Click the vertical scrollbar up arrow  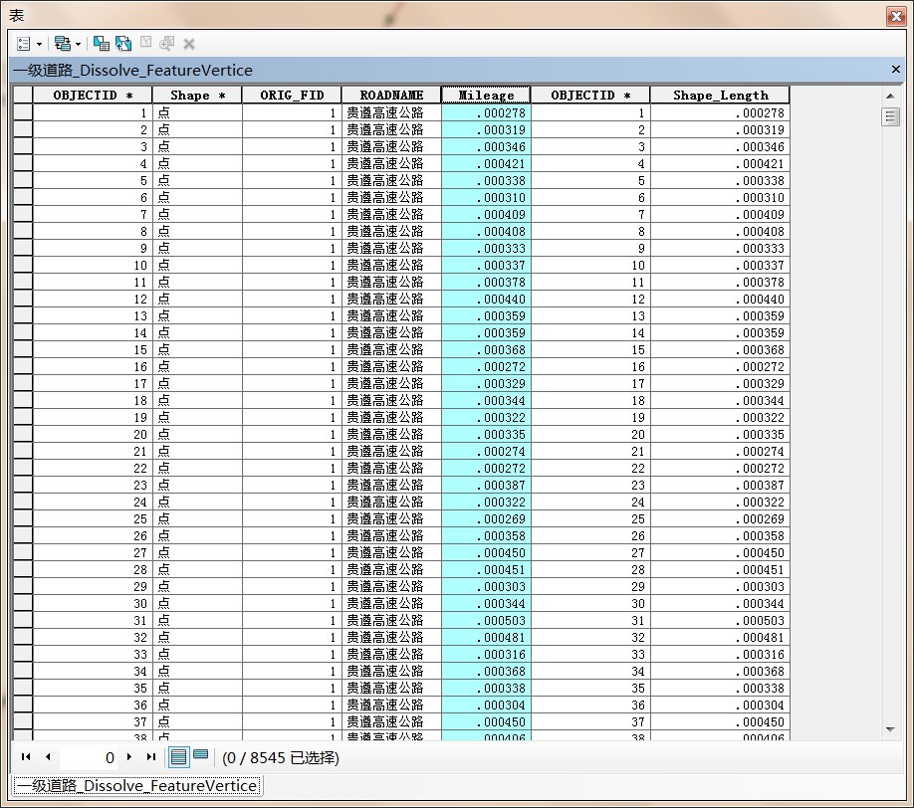pyautogui.click(x=890, y=96)
